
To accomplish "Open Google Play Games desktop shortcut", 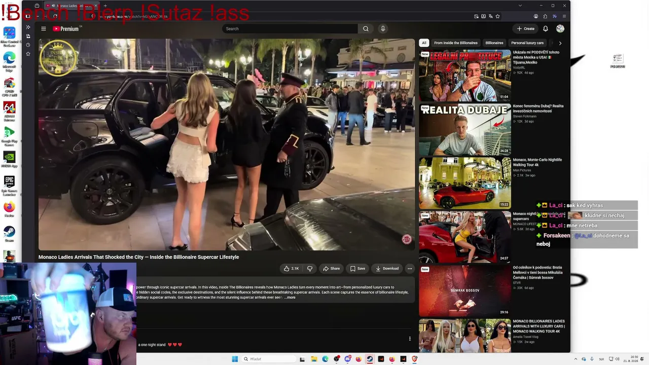I will pos(9,136).
